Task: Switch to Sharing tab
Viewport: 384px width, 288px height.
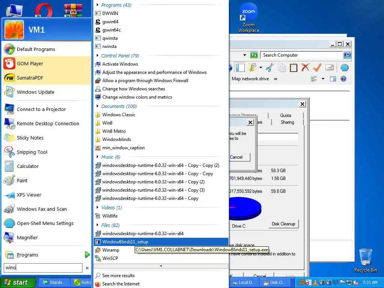Action: [288, 122]
